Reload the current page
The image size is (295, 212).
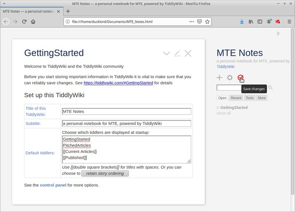pyautogui.click(x=24, y=22)
